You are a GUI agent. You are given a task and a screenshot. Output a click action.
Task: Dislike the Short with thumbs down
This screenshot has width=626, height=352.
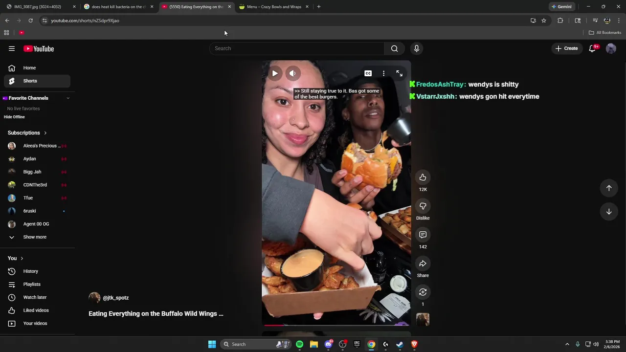423,206
